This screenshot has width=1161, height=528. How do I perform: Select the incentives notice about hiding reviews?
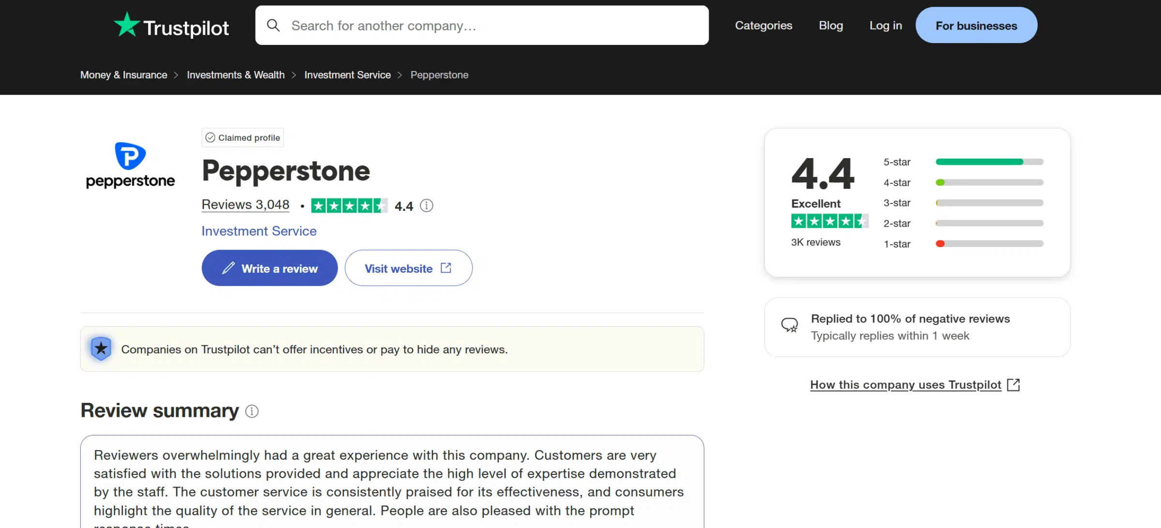click(314, 349)
